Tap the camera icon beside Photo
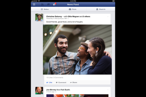 [70, 9]
